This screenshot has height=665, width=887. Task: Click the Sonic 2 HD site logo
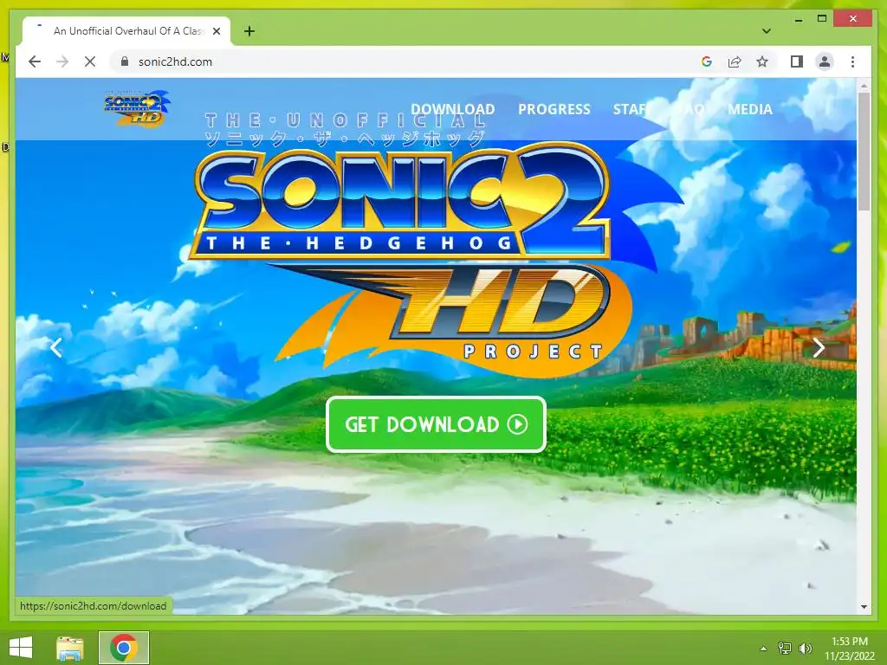tap(136, 108)
